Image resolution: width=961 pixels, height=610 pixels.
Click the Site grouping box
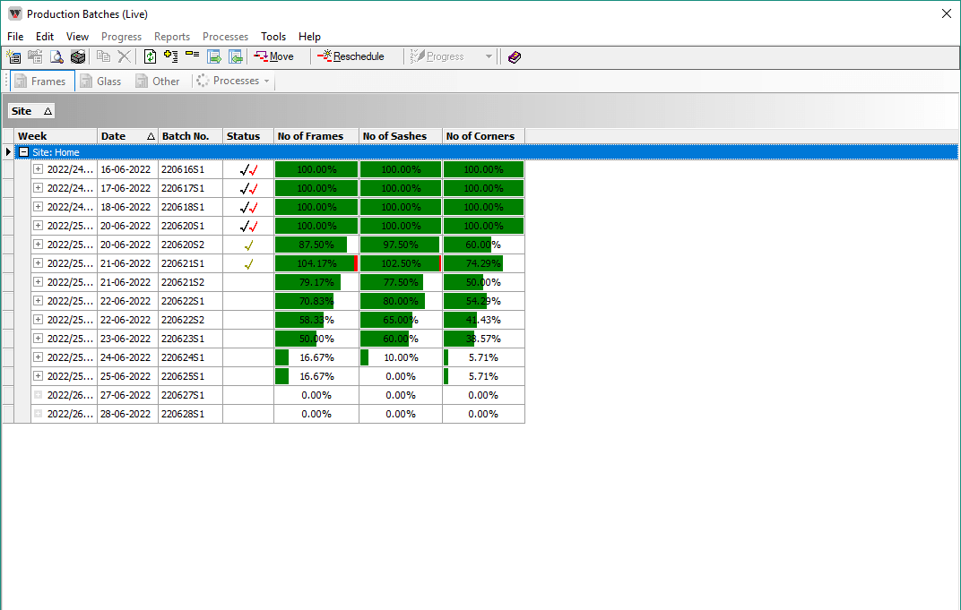point(30,111)
